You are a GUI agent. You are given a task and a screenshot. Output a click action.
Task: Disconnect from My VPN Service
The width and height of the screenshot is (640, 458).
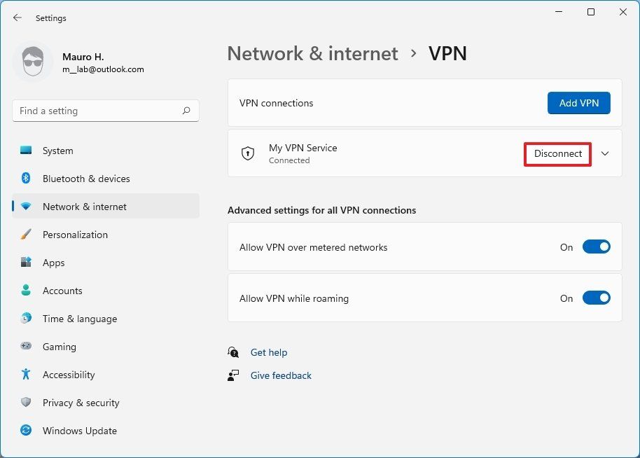pos(557,153)
